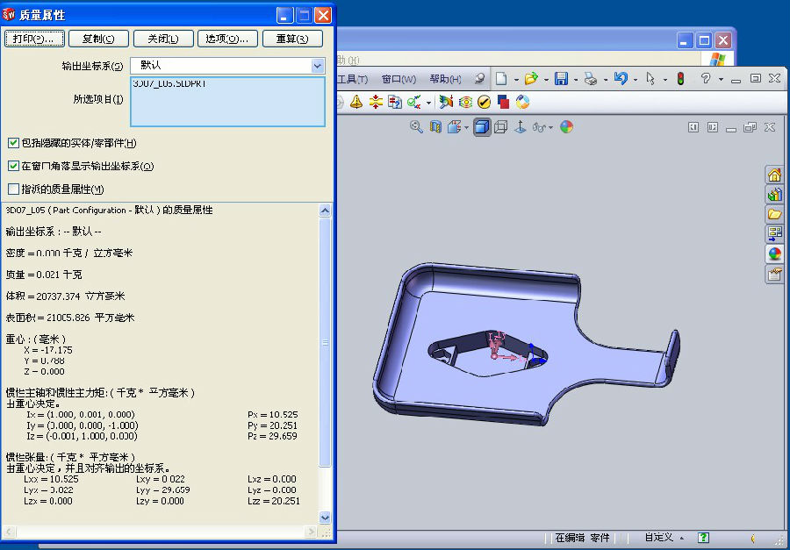The height and width of the screenshot is (550, 790).
Task: Expand the Help question mark dropdown arrow
Action: (x=721, y=79)
